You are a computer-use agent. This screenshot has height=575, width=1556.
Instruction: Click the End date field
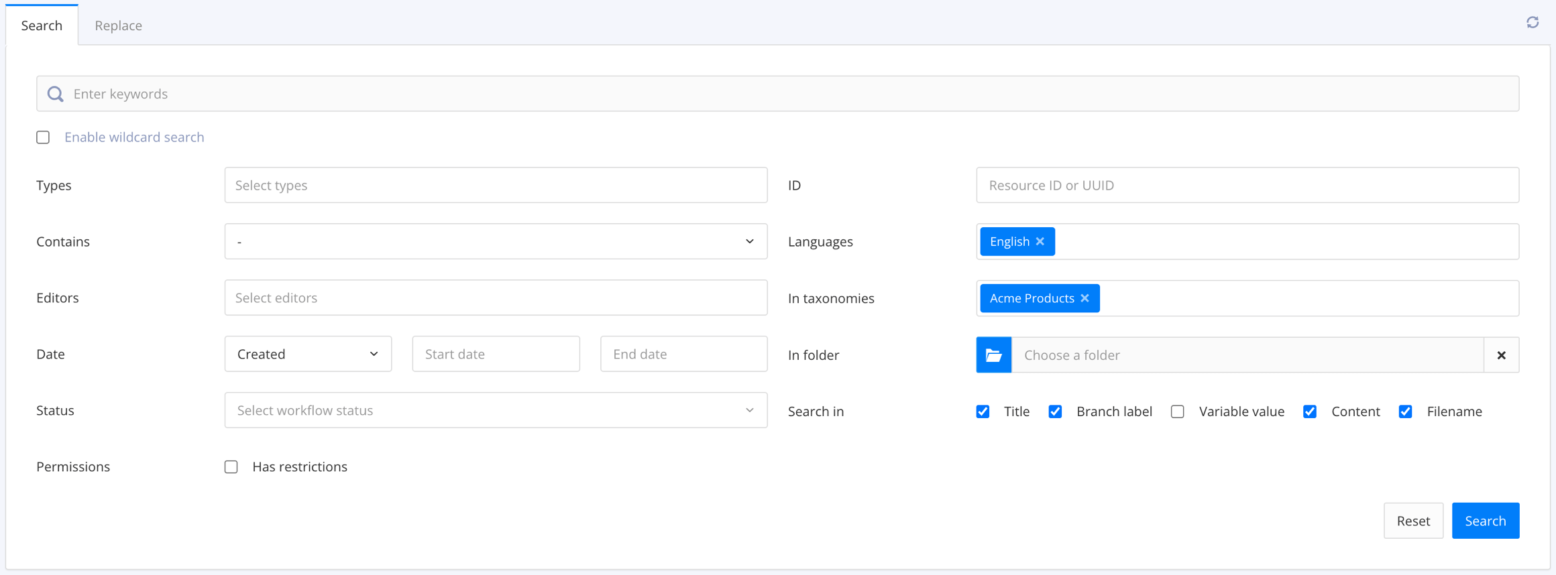(683, 354)
